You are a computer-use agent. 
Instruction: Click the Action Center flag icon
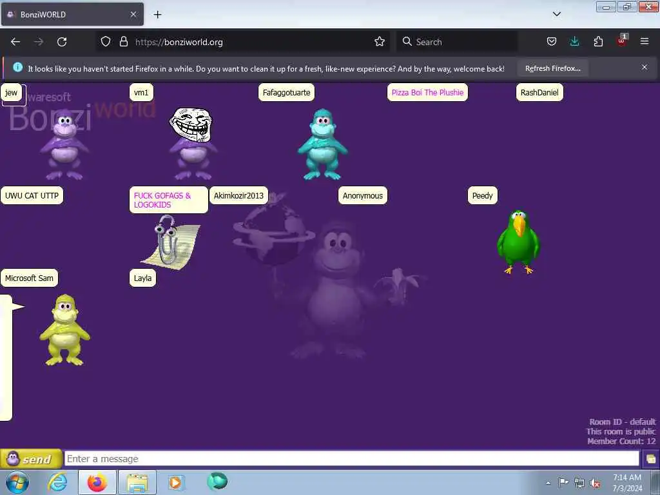[563, 482]
